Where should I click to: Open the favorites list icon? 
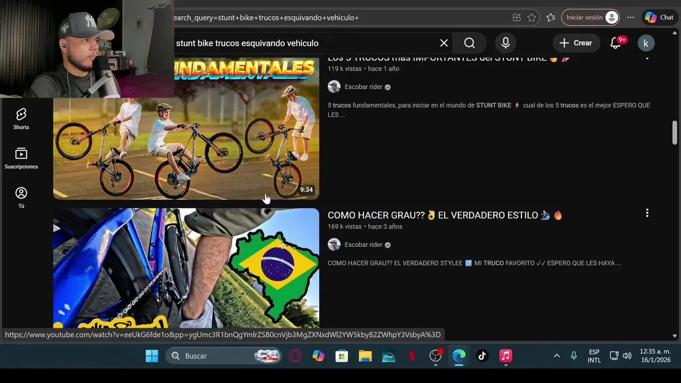pyautogui.click(x=551, y=18)
